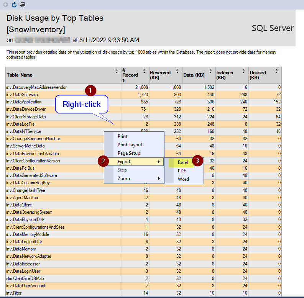
Task: Click the inv.DataOperatingSystem table name
Action: 29,212
